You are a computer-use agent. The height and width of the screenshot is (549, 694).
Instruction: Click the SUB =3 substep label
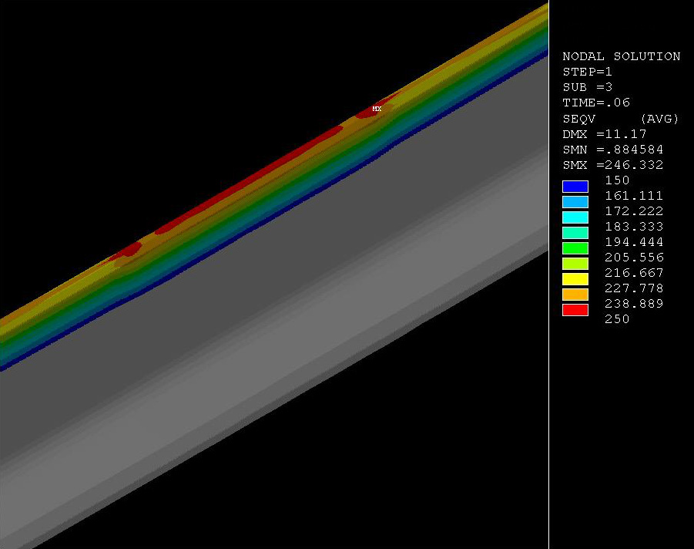tap(587, 87)
